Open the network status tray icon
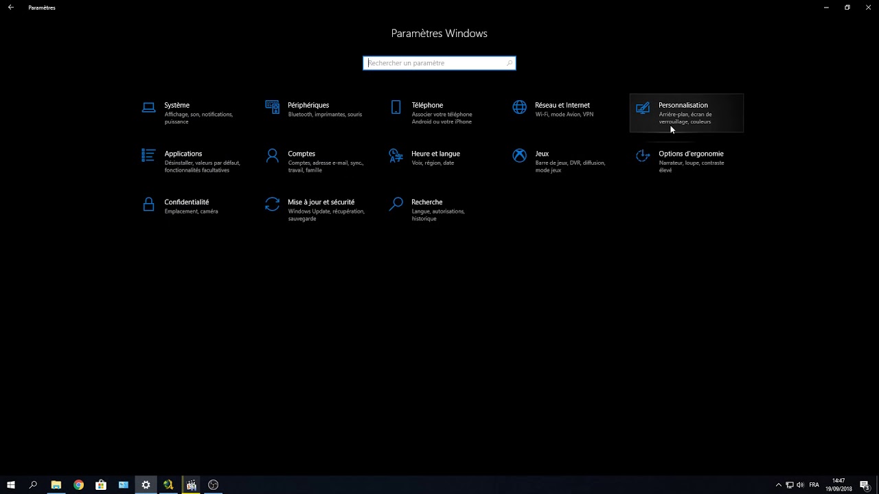 tap(790, 485)
